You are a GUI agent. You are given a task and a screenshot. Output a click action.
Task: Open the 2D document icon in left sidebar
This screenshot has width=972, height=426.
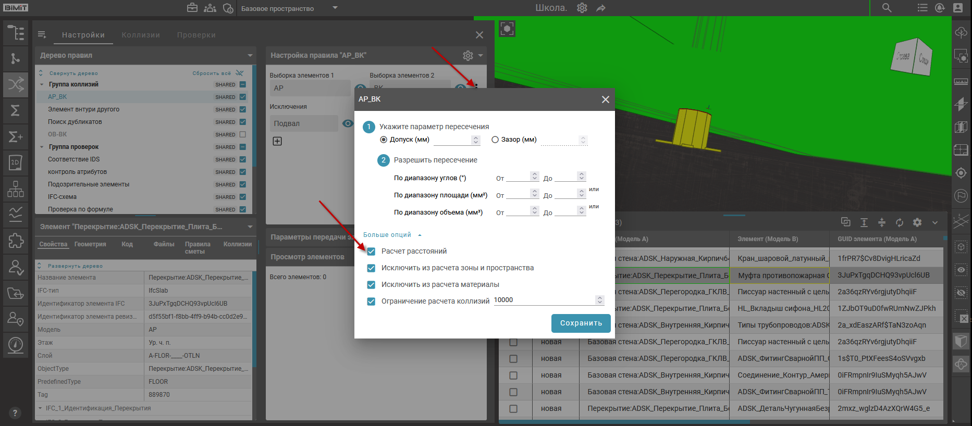point(16,162)
